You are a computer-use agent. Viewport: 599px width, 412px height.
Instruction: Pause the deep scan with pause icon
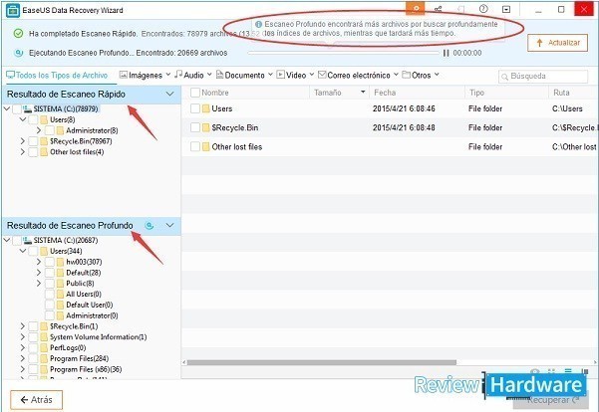pos(446,53)
